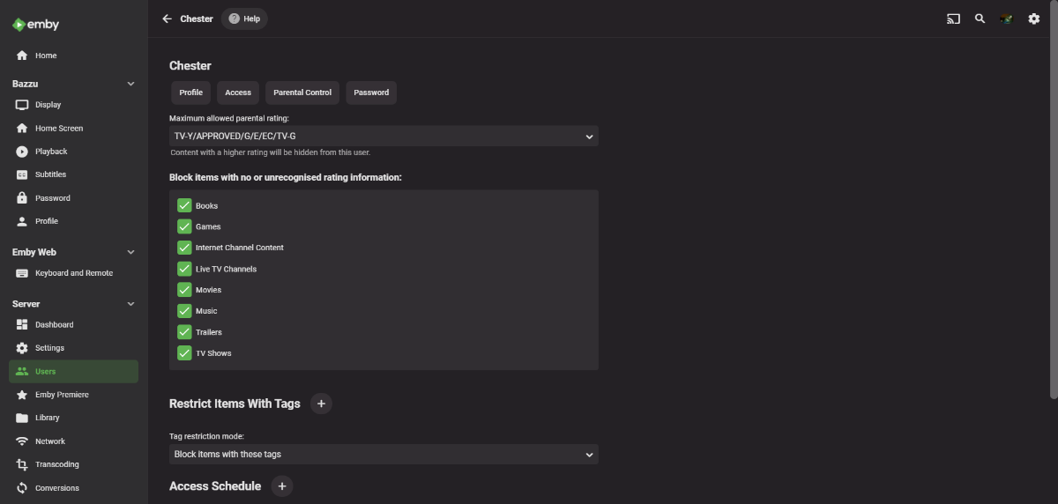Screen dimensions: 1058x504
Task: Click the emby logo
Action: [x=36, y=25]
